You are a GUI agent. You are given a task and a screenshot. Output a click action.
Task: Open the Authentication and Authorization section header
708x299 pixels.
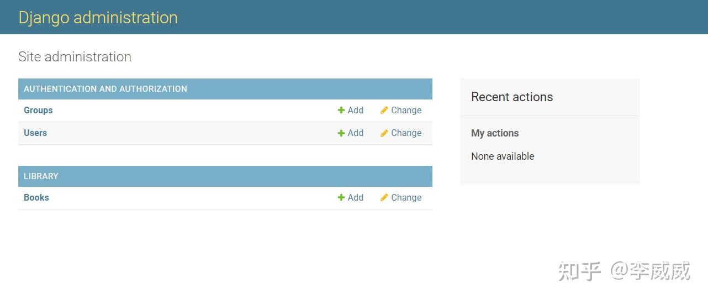tap(105, 89)
